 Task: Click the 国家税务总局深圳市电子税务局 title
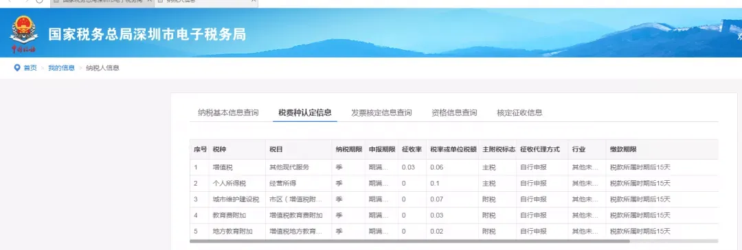coord(147,34)
